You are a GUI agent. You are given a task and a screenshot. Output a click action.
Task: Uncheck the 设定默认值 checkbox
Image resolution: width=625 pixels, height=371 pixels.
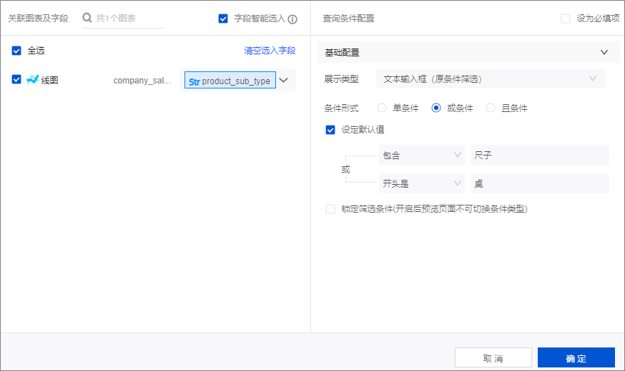click(330, 130)
